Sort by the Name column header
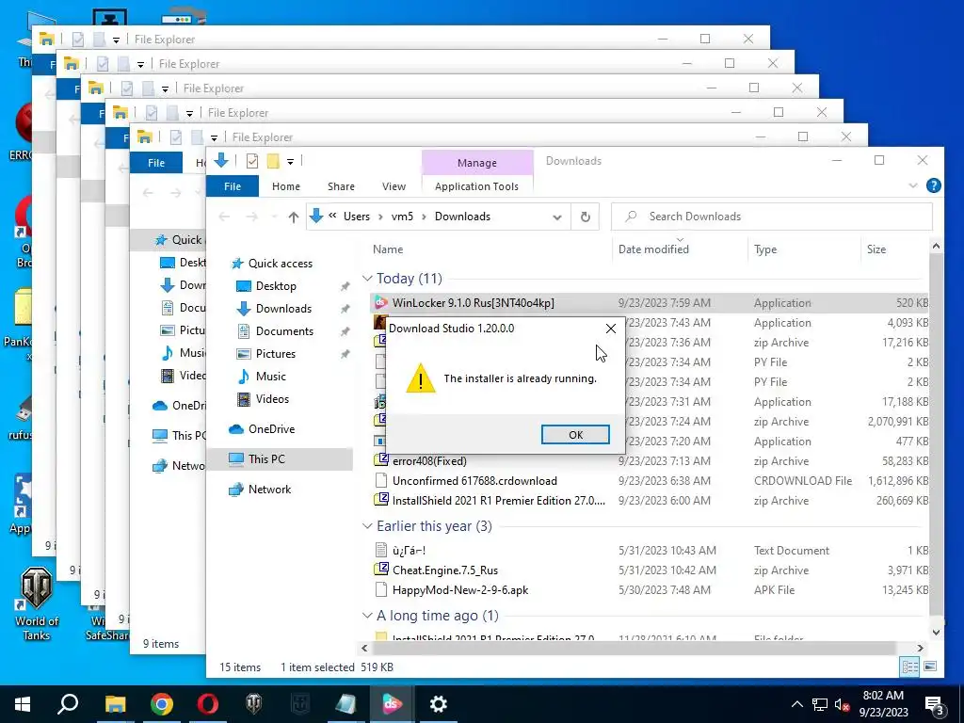This screenshot has width=964, height=723. coord(387,249)
